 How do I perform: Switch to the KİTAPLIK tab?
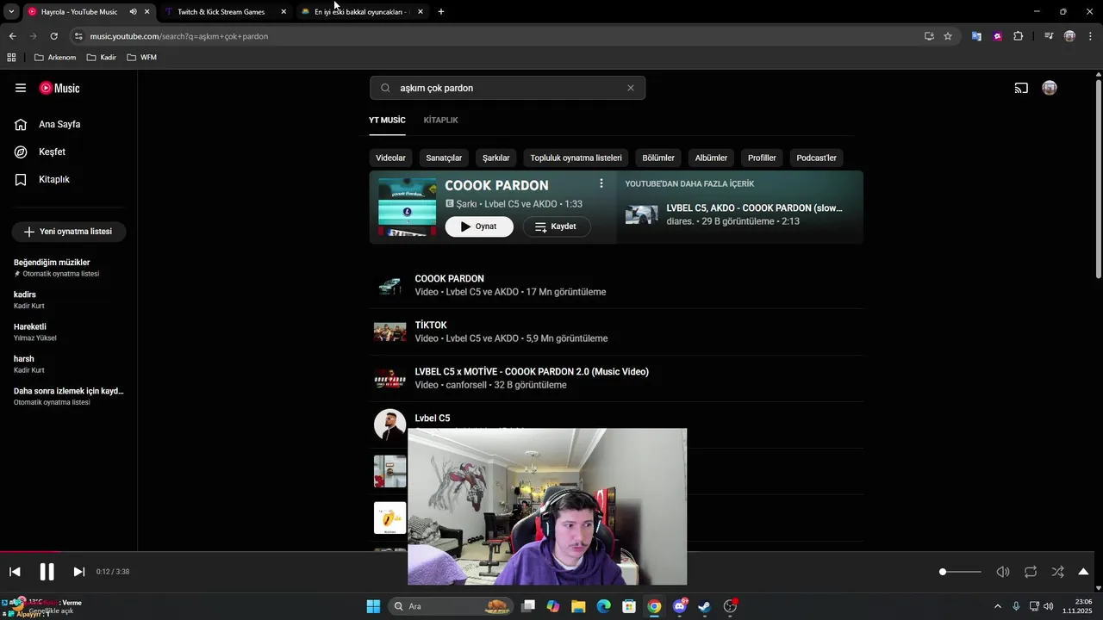pos(441,120)
